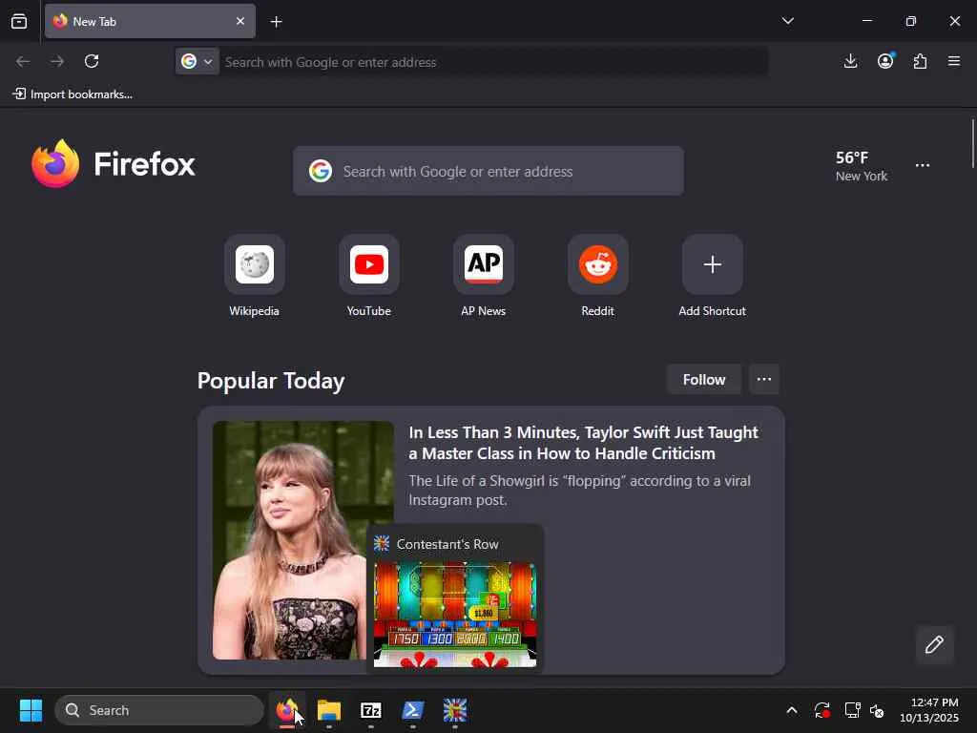Open the Popular Today three-dots menu

pyautogui.click(x=764, y=380)
